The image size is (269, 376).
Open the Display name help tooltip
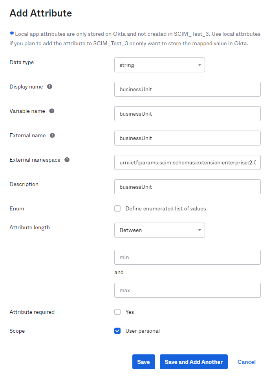click(x=49, y=87)
